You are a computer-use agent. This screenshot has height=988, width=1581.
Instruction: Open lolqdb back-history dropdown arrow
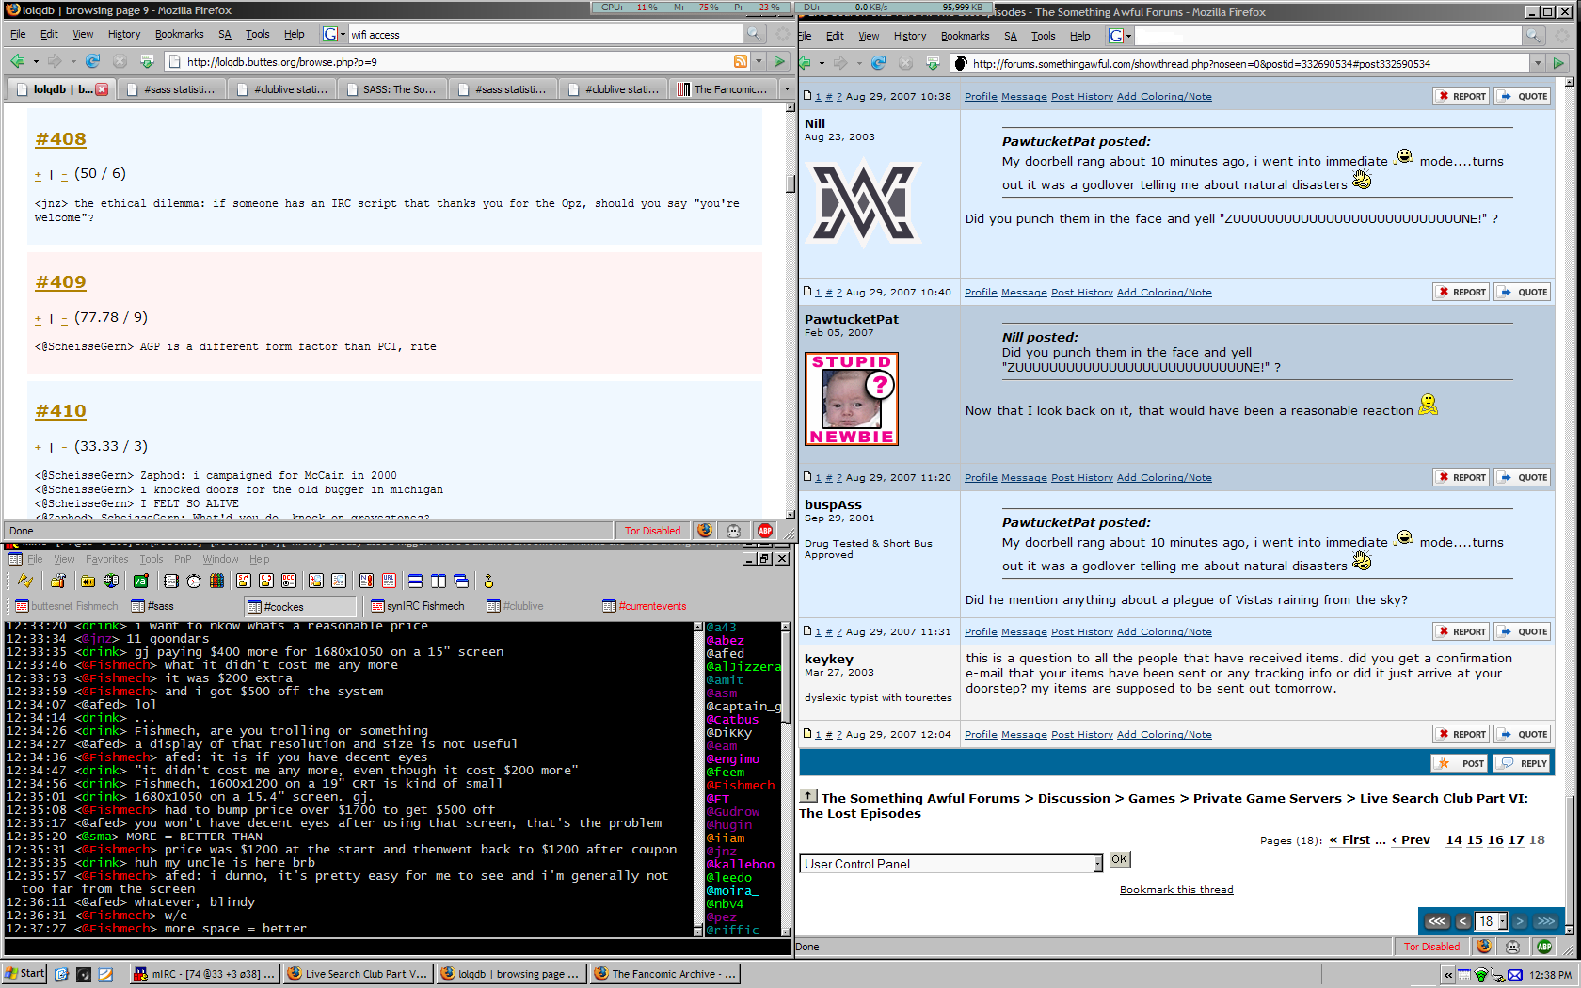pos(36,61)
